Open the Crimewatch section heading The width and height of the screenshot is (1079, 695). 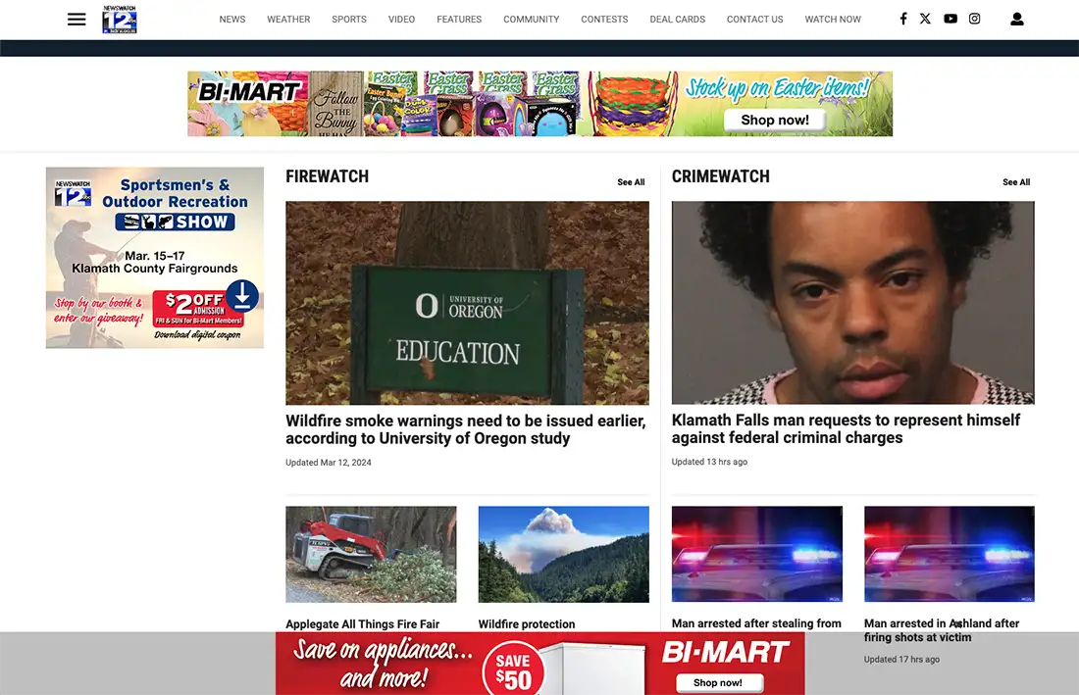click(721, 176)
